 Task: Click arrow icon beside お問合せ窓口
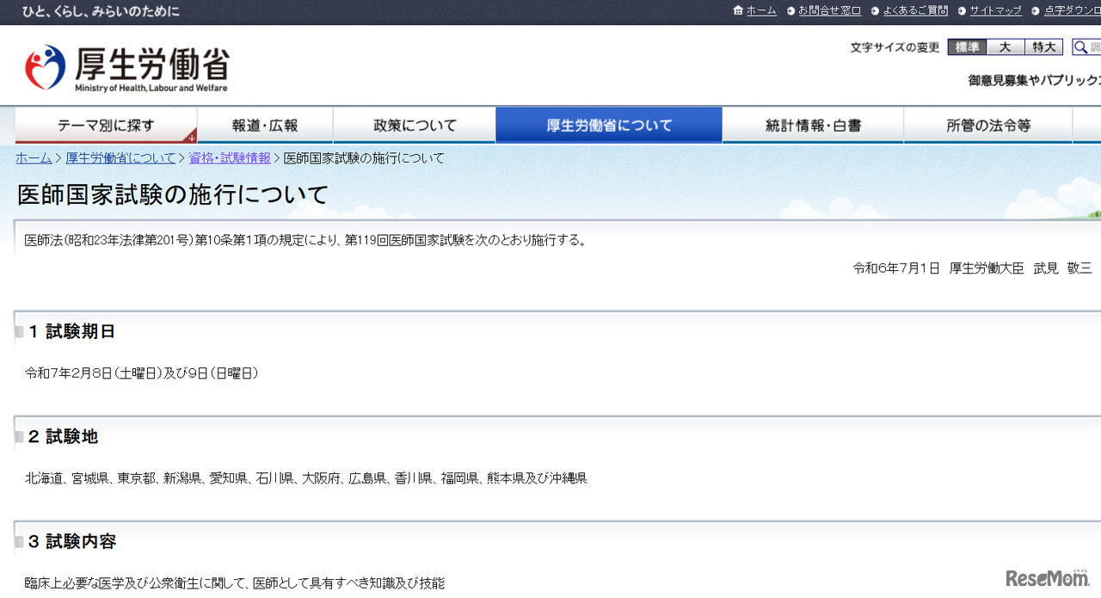point(790,11)
